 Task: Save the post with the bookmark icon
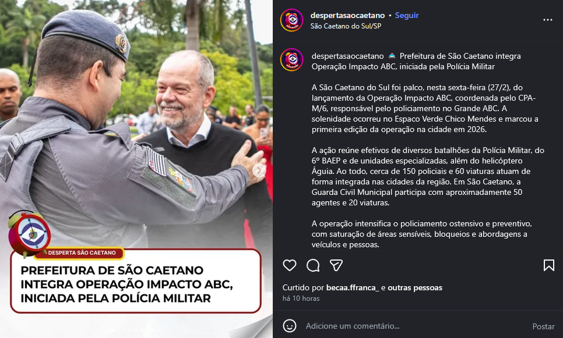pos(548,265)
